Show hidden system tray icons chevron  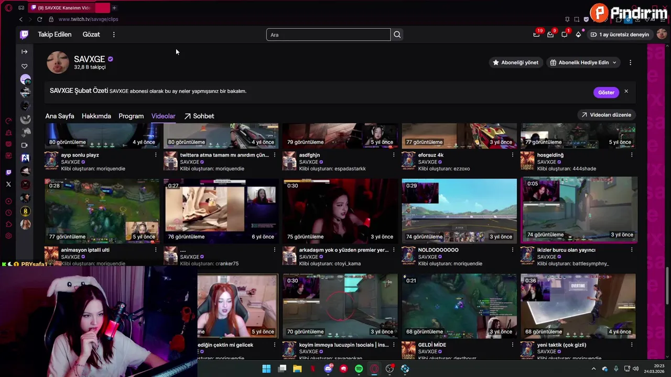point(594,369)
